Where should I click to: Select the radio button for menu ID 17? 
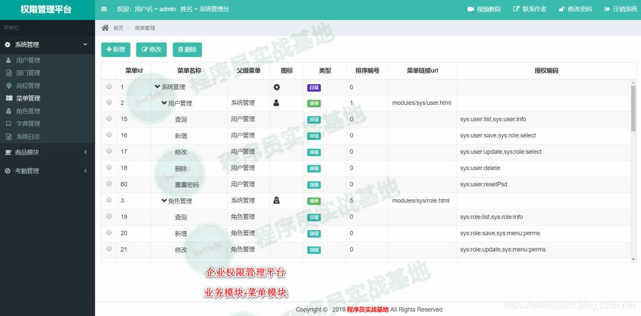tap(109, 151)
